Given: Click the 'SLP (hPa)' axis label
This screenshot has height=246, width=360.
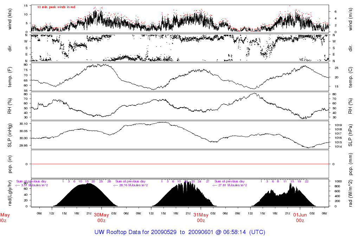Looking at the screenshot, I should 351,135.
